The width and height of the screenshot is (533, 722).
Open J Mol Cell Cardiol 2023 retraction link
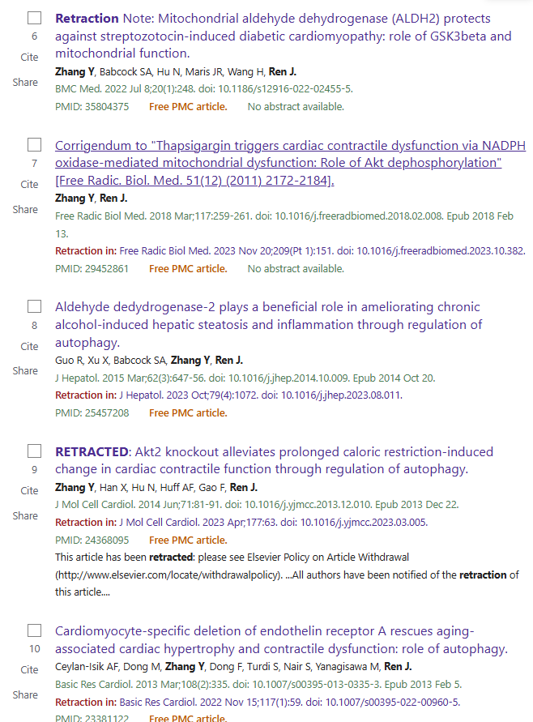coord(274,522)
